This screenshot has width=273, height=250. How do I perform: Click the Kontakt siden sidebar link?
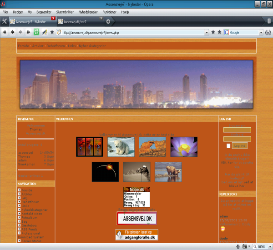[32, 214]
